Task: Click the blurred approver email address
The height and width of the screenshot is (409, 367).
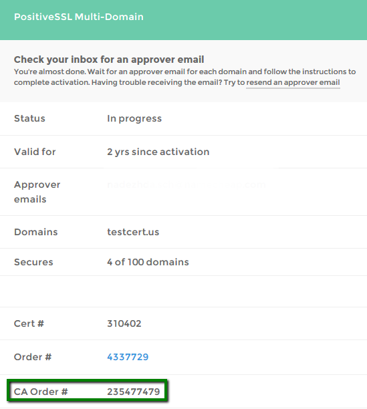Action: pos(187,184)
